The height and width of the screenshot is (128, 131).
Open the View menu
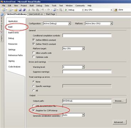click(16, 6)
